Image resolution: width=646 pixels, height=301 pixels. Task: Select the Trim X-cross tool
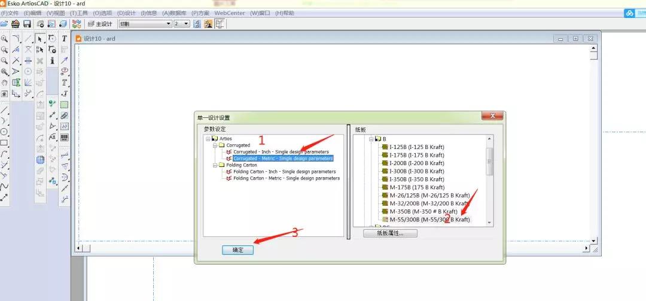(16, 60)
